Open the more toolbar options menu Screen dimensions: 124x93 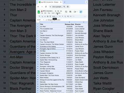coord(74,16)
